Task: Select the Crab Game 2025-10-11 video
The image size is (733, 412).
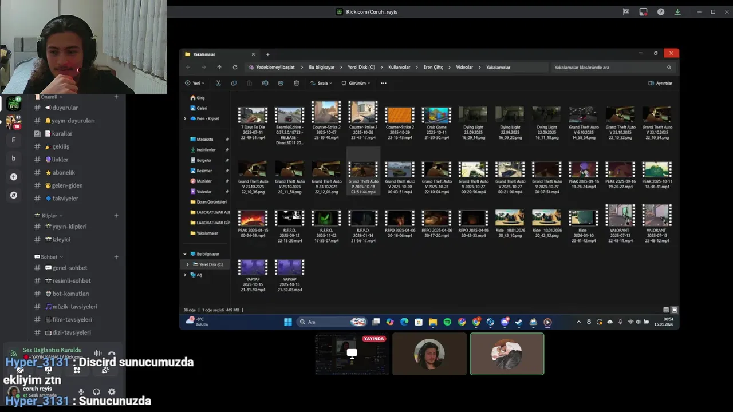Action: (436, 122)
